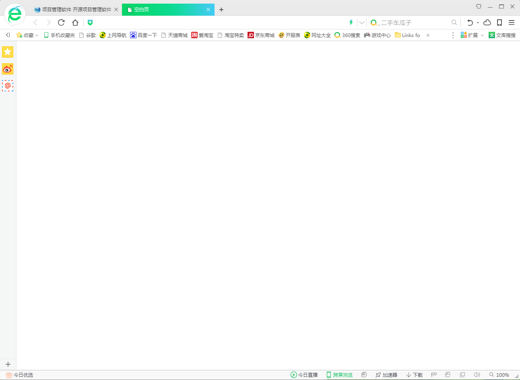Open the mail @ sidebar icon
The height and width of the screenshot is (380, 520).
coord(8,86)
